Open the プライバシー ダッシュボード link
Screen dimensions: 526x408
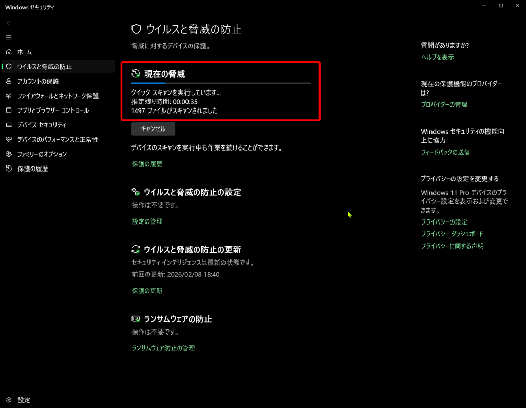(x=452, y=234)
